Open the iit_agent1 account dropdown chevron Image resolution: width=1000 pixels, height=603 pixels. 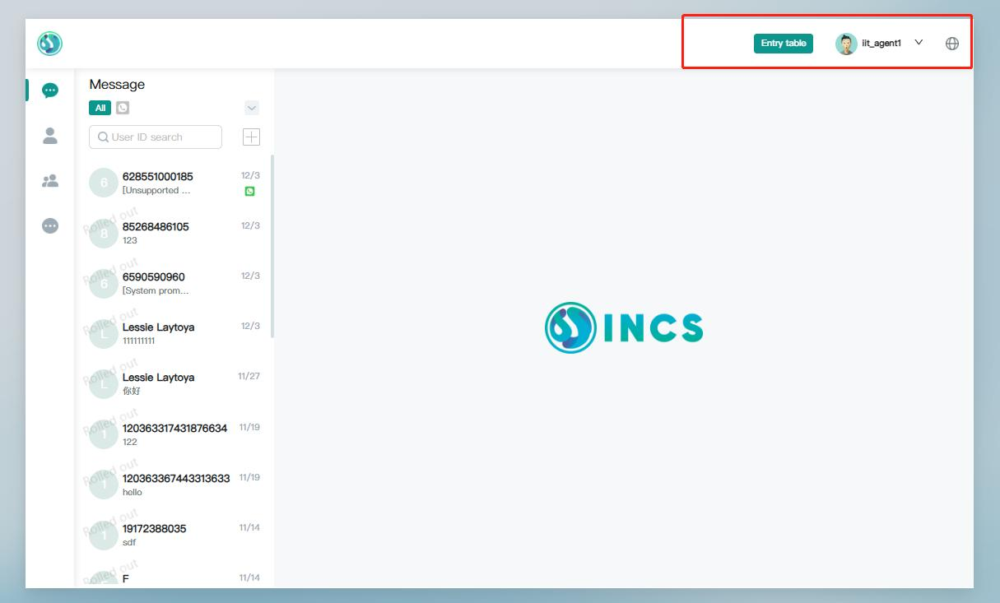click(919, 43)
